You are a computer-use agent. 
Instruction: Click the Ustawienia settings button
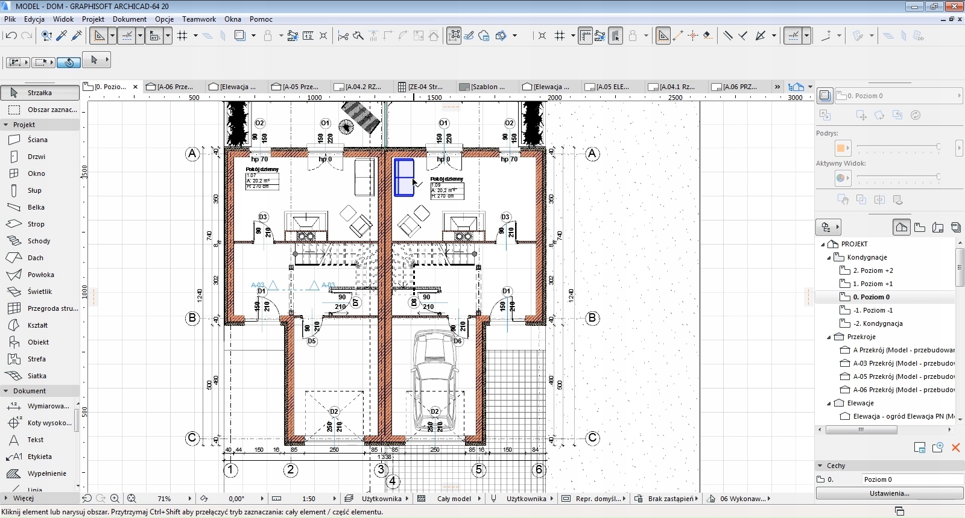889,493
